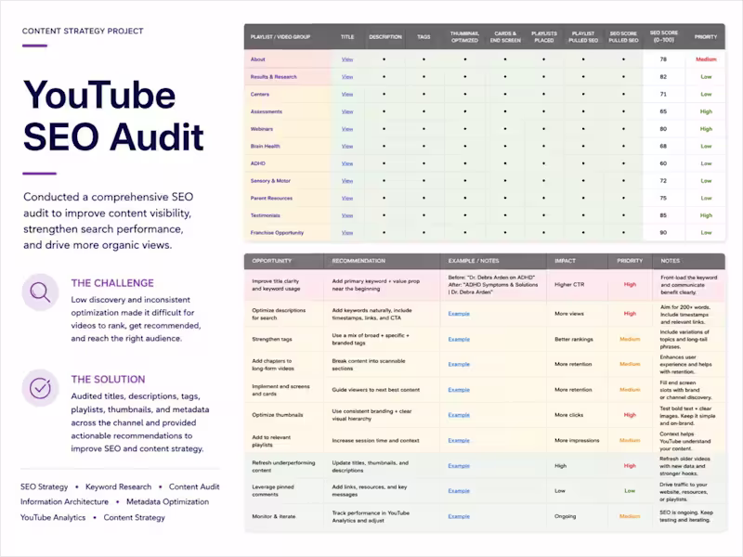Viewport: 743px width, 557px height.
Task: Open the View link in the Testimonials row
Action: (347, 215)
